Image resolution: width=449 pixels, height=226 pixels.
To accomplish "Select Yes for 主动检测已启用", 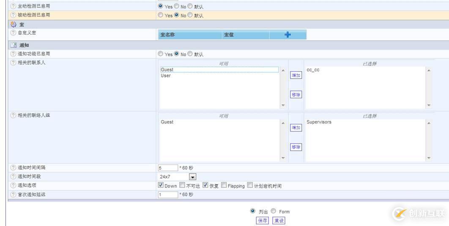I will pos(161,6).
